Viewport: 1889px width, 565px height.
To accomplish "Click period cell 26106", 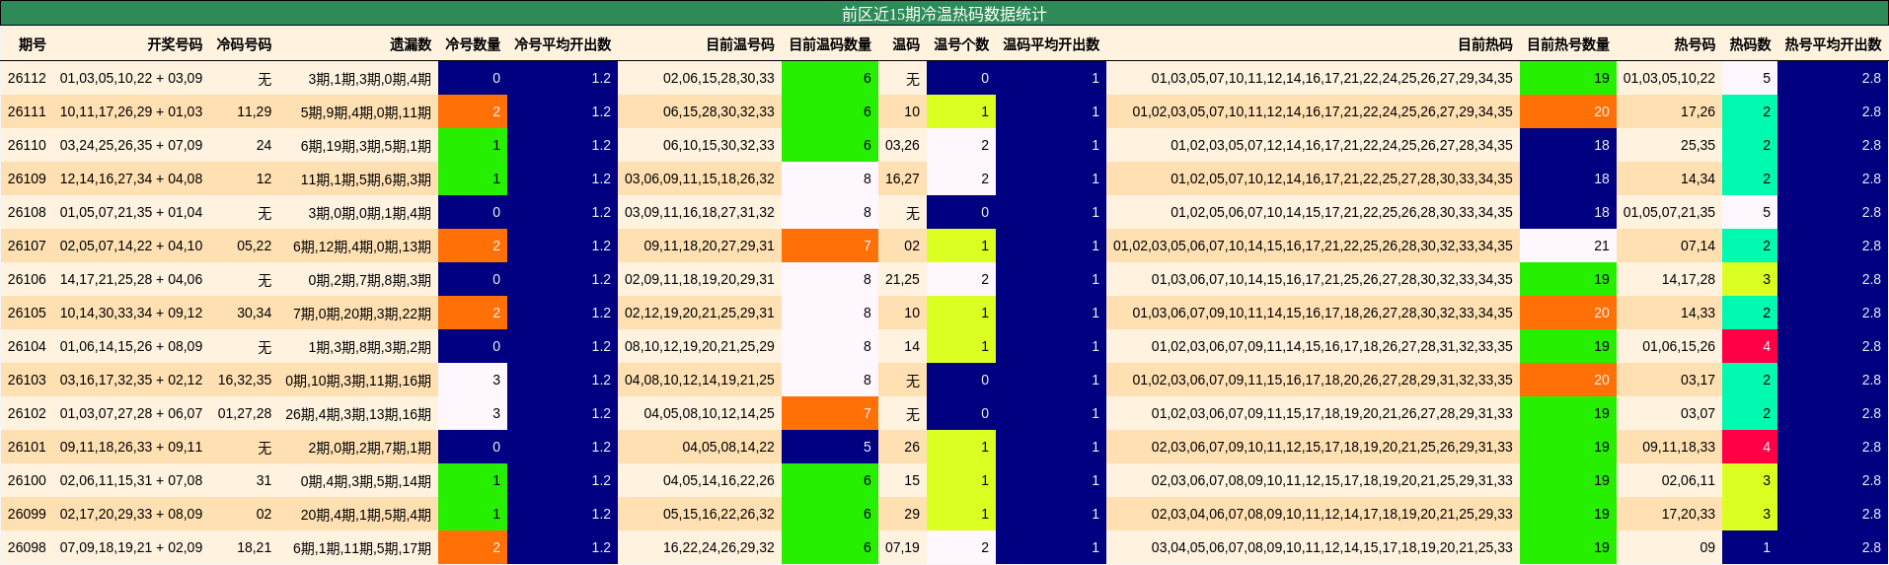I will [x=27, y=279].
